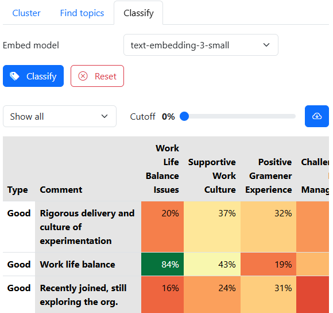The image size is (333, 313).
Task: Click the blue Classify button
Action: click(33, 76)
